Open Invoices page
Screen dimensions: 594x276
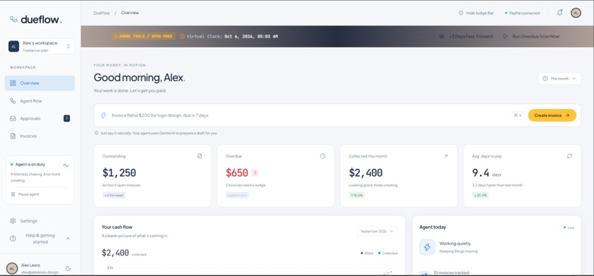[x=40, y=135]
